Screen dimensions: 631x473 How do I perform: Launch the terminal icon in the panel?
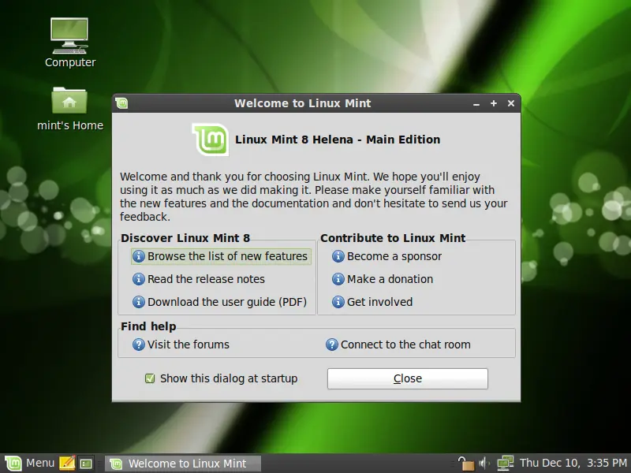(86, 464)
